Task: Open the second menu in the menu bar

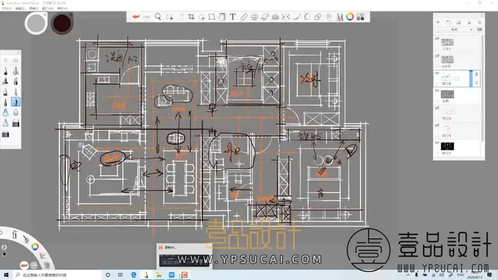Action: click(20, 9)
